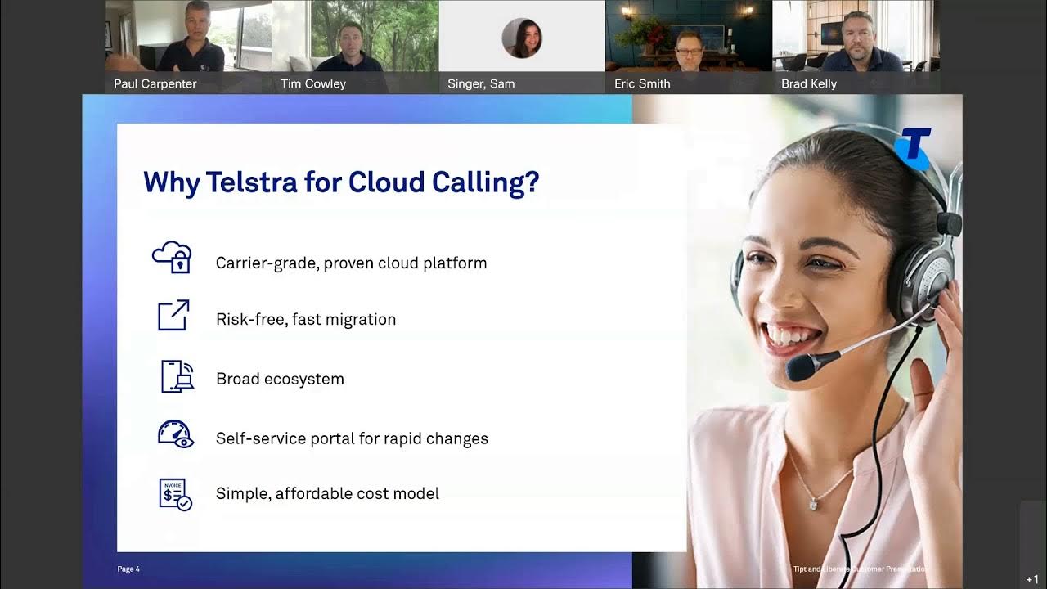Click the 'Page 4' footer label

pyautogui.click(x=128, y=569)
